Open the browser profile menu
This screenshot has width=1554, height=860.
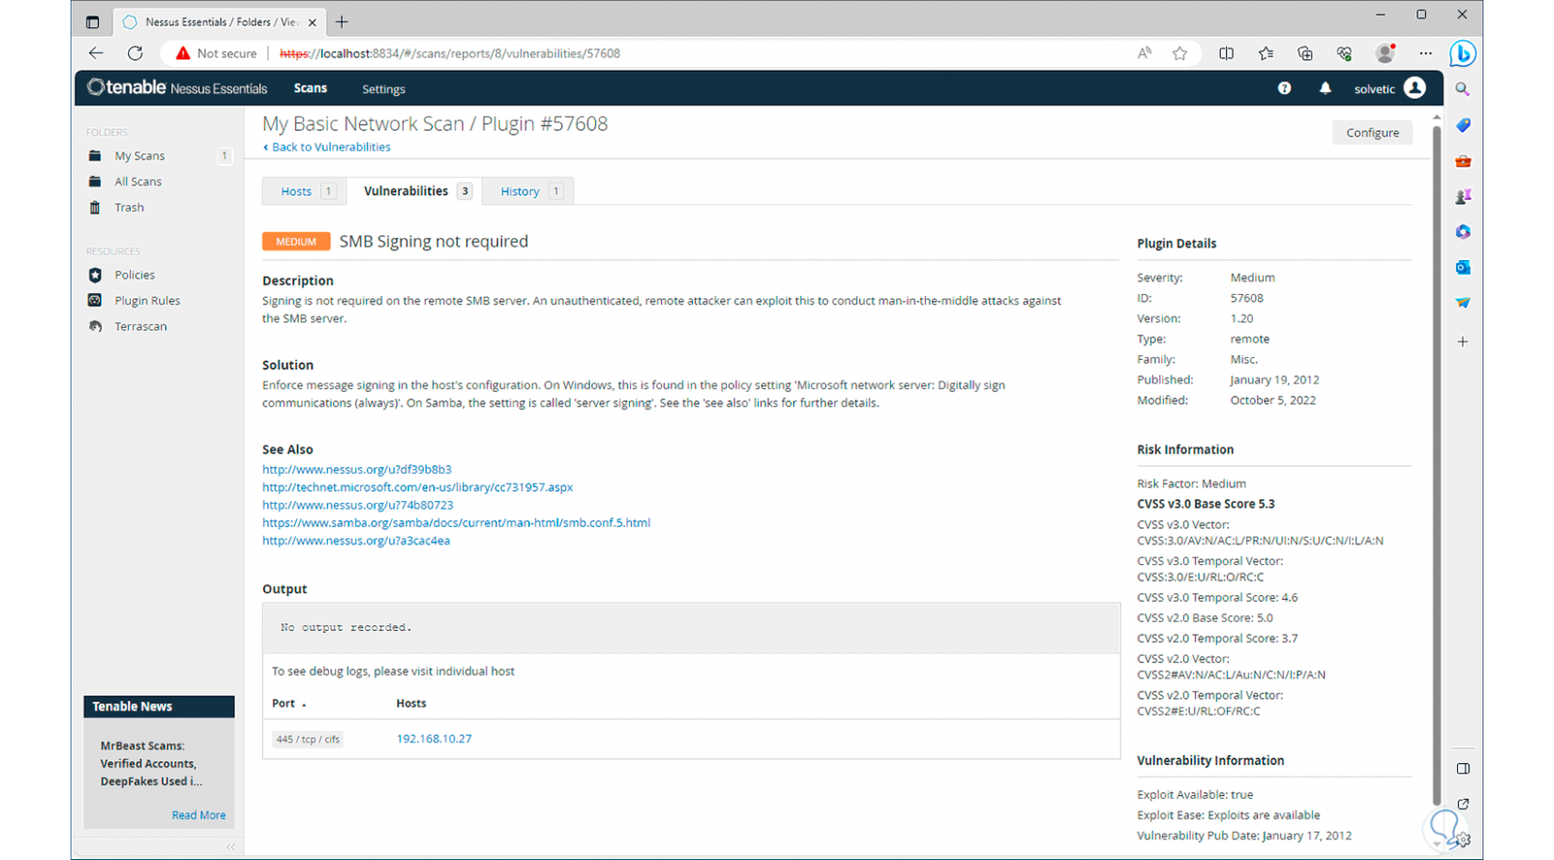pyautogui.click(x=1385, y=54)
